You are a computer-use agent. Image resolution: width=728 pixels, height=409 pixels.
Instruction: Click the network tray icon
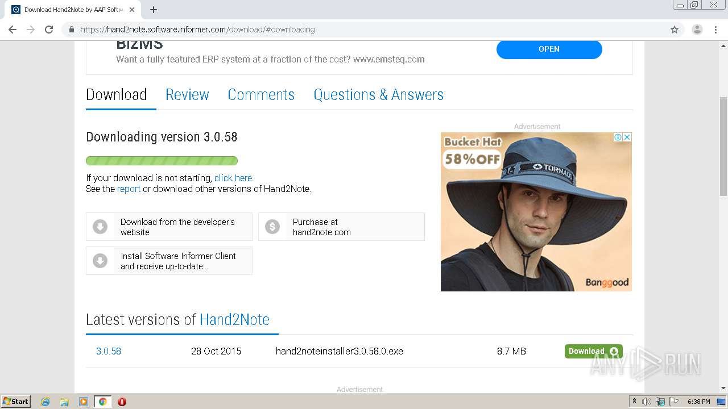(660, 402)
